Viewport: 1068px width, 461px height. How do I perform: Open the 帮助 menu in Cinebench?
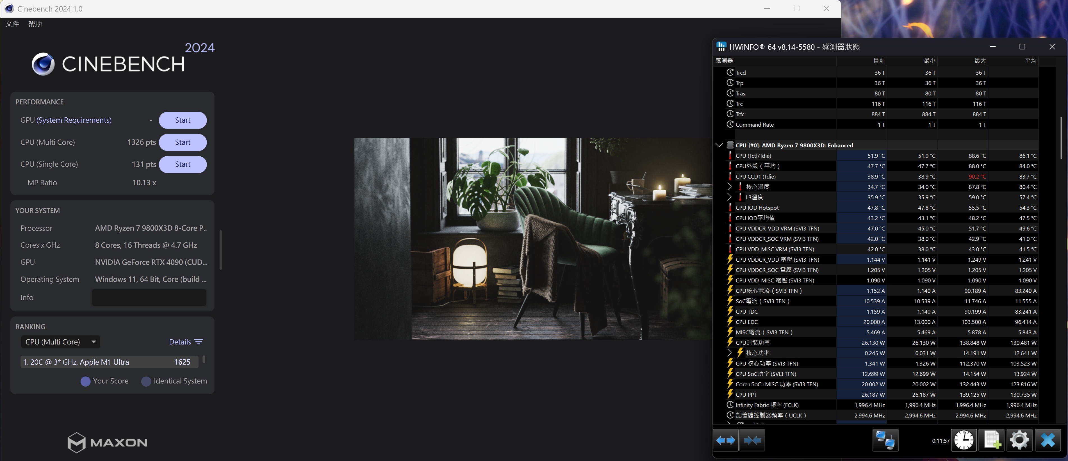pos(35,24)
